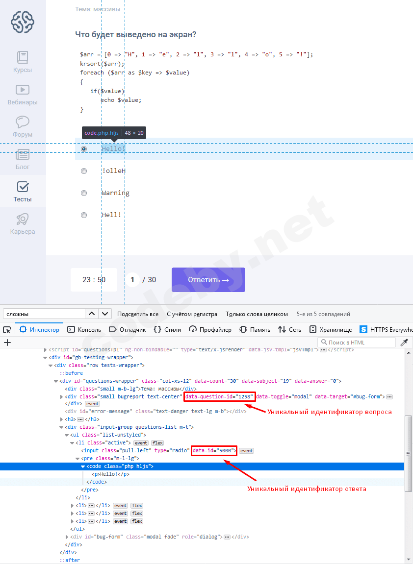Viewport: 413px width, 564px height.
Task: Expand the small bugreport div node
Action: click(x=62, y=397)
